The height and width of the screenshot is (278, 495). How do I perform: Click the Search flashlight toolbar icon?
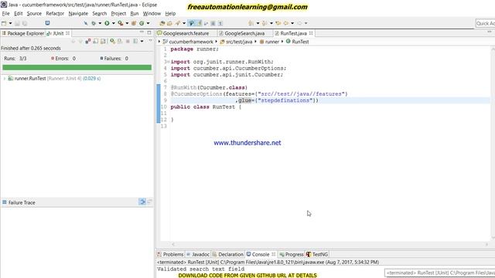(177, 23)
